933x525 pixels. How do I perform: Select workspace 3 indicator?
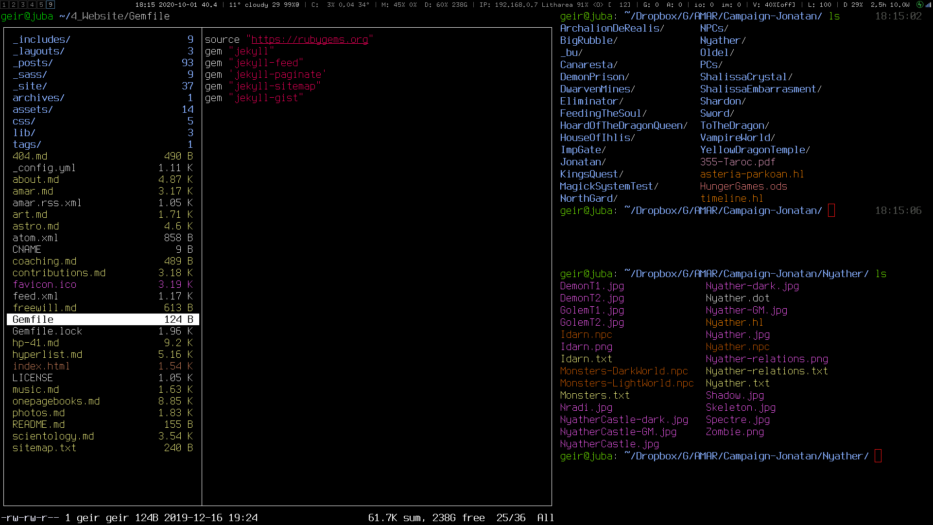coord(23,4)
